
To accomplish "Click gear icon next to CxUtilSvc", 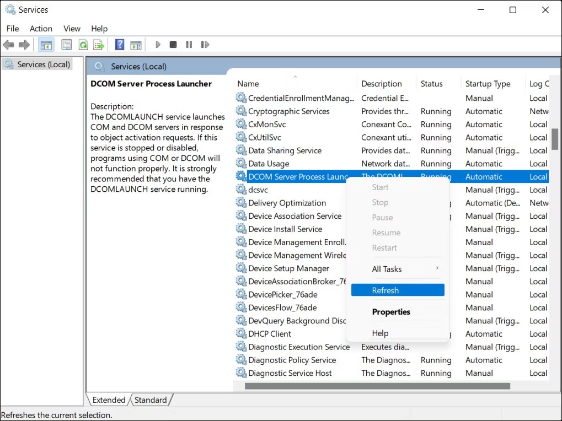I will tap(241, 137).
